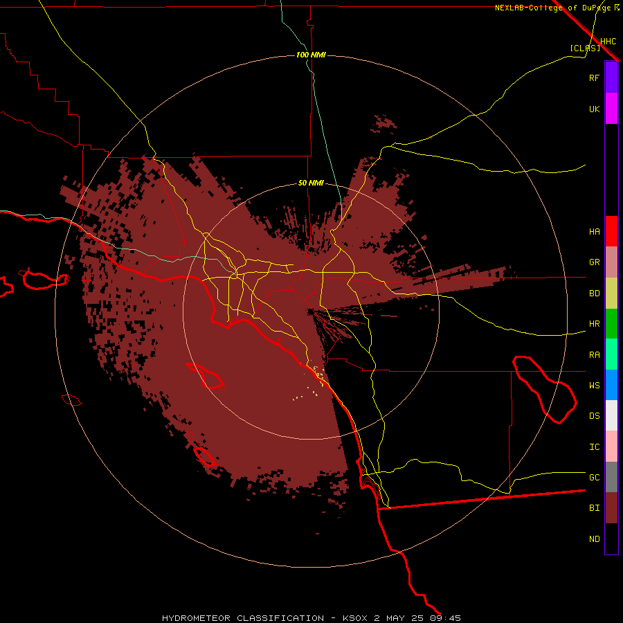Image resolution: width=623 pixels, height=623 pixels.
Task: Click the DS white legend swatch
Action: (611, 415)
